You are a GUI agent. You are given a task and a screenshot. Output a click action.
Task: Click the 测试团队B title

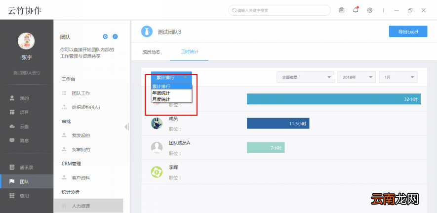point(169,32)
